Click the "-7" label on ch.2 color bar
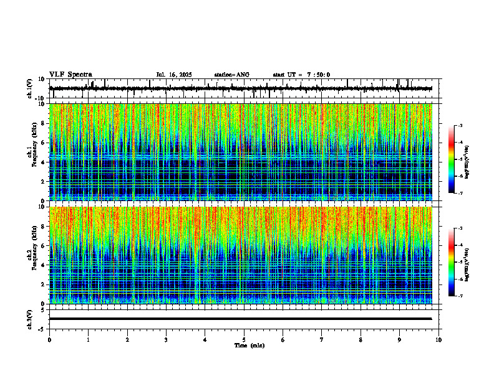This screenshot has width=494, height=381. pos(460,296)
